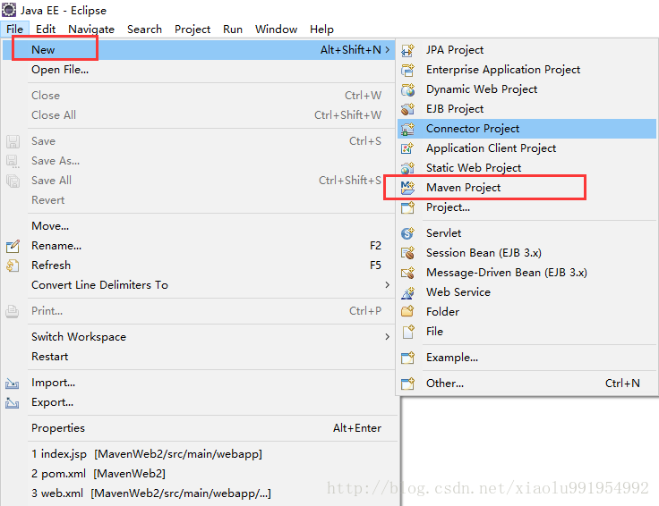Click the Import icon in File menu

13,383
